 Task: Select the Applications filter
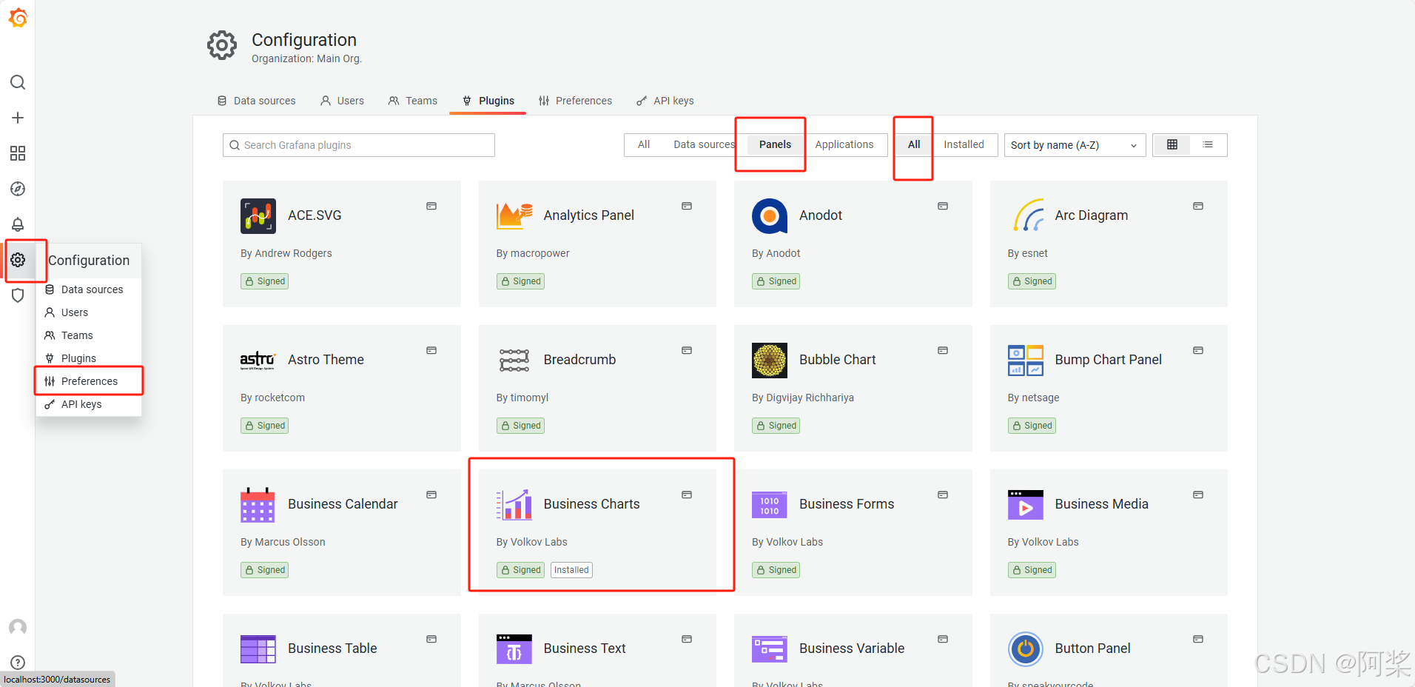[845, 144]
